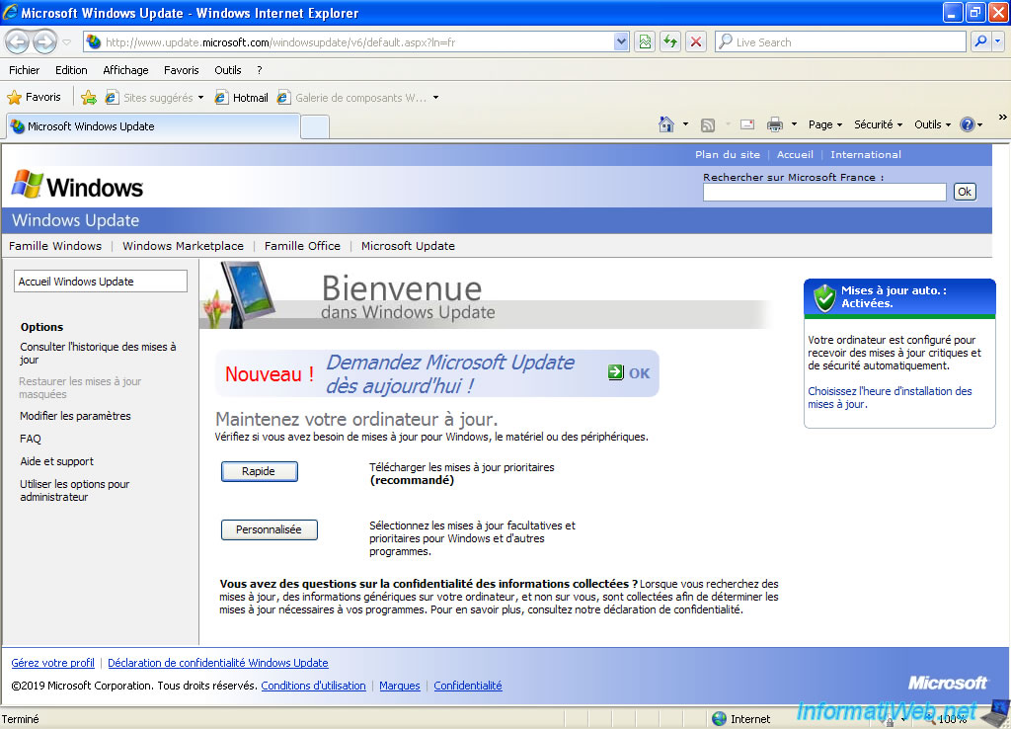Add page to favorites bar star icon
Screen dimensions: 1011x729
[x=89, y=98]
